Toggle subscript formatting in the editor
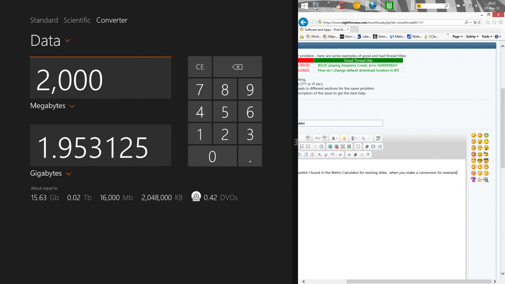This screenshot has height=284, width=505. (320, 154)
